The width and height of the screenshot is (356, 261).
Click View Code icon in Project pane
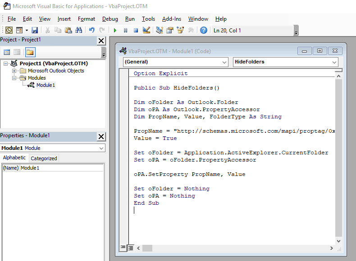point(7,52)
